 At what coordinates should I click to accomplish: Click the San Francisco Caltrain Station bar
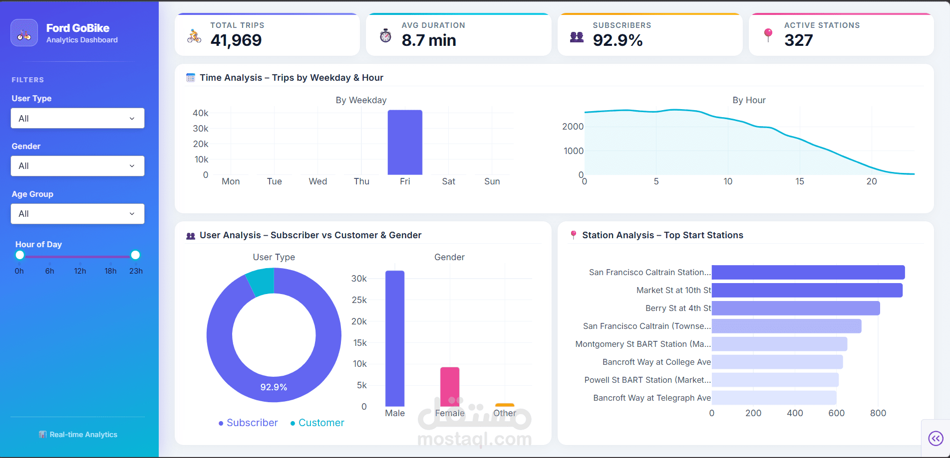coord(809,272)
